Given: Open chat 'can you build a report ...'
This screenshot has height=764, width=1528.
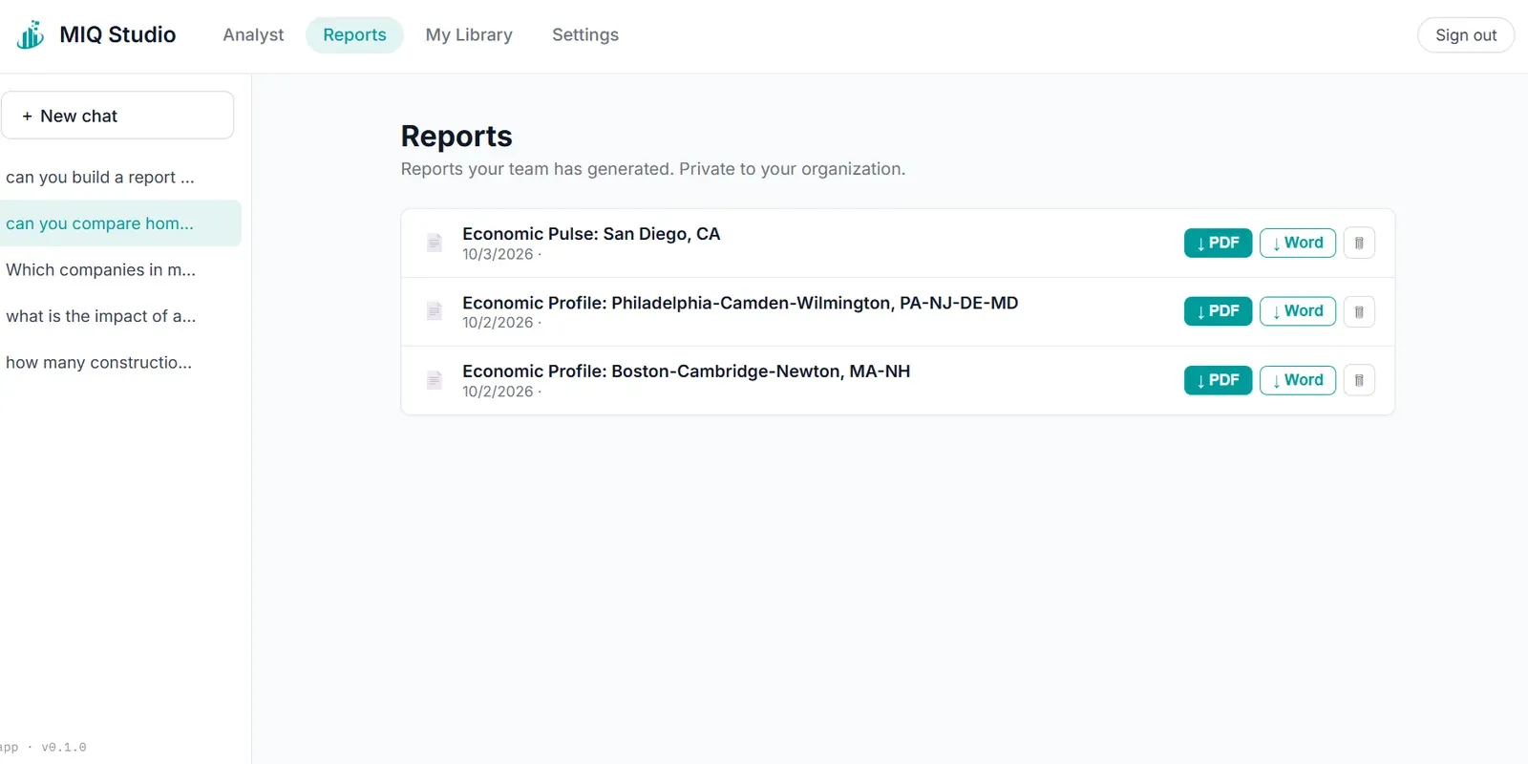Looking at the screenshot, I should pos(120,178).
